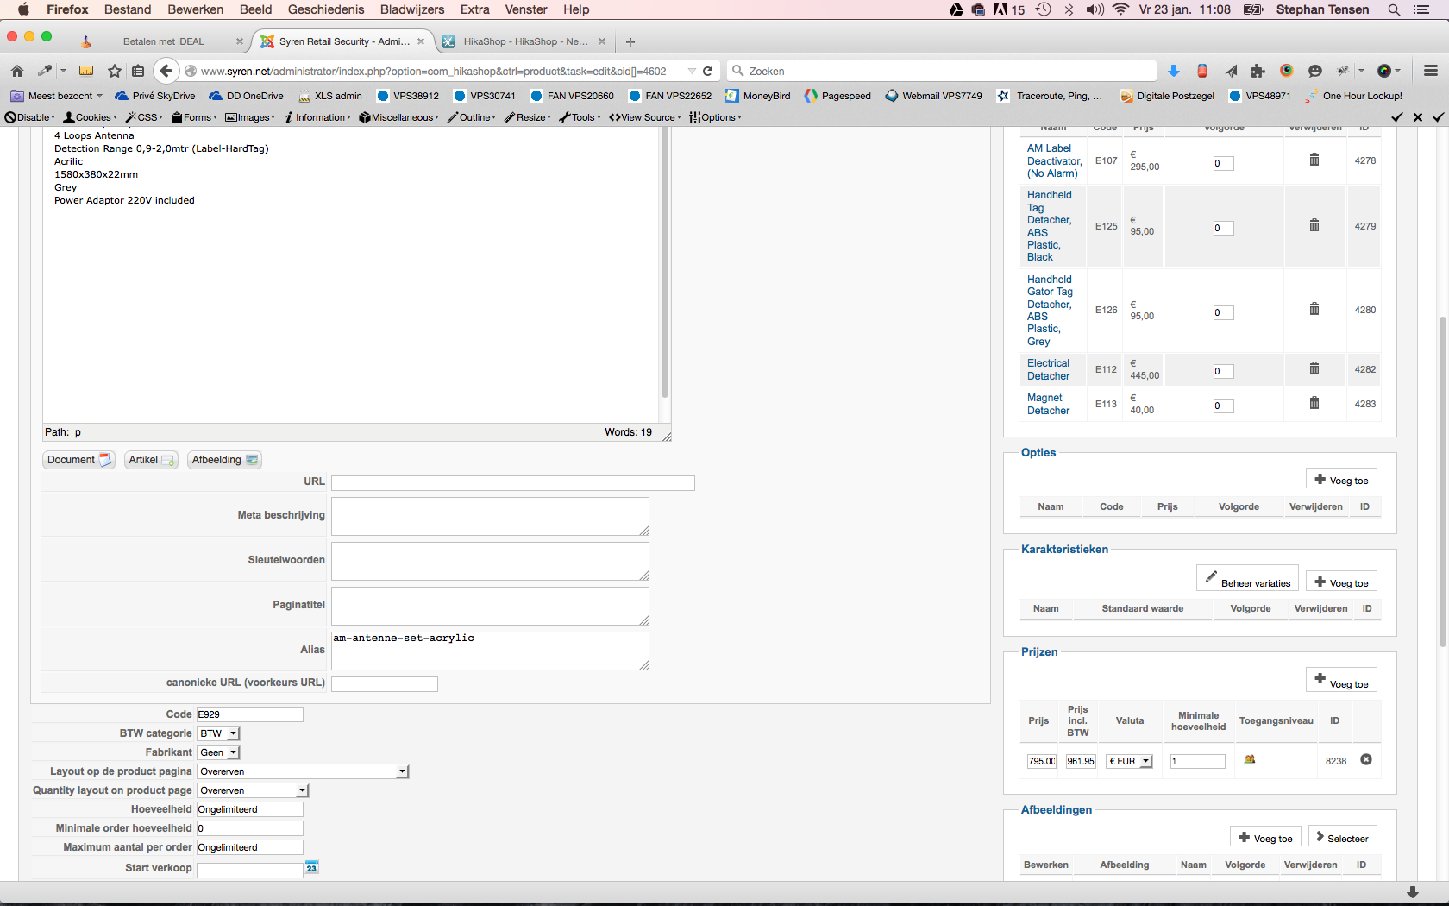1449x906 pixels.
Task: Open the Geschiedenis menu
Action: [x=326, y=9]
